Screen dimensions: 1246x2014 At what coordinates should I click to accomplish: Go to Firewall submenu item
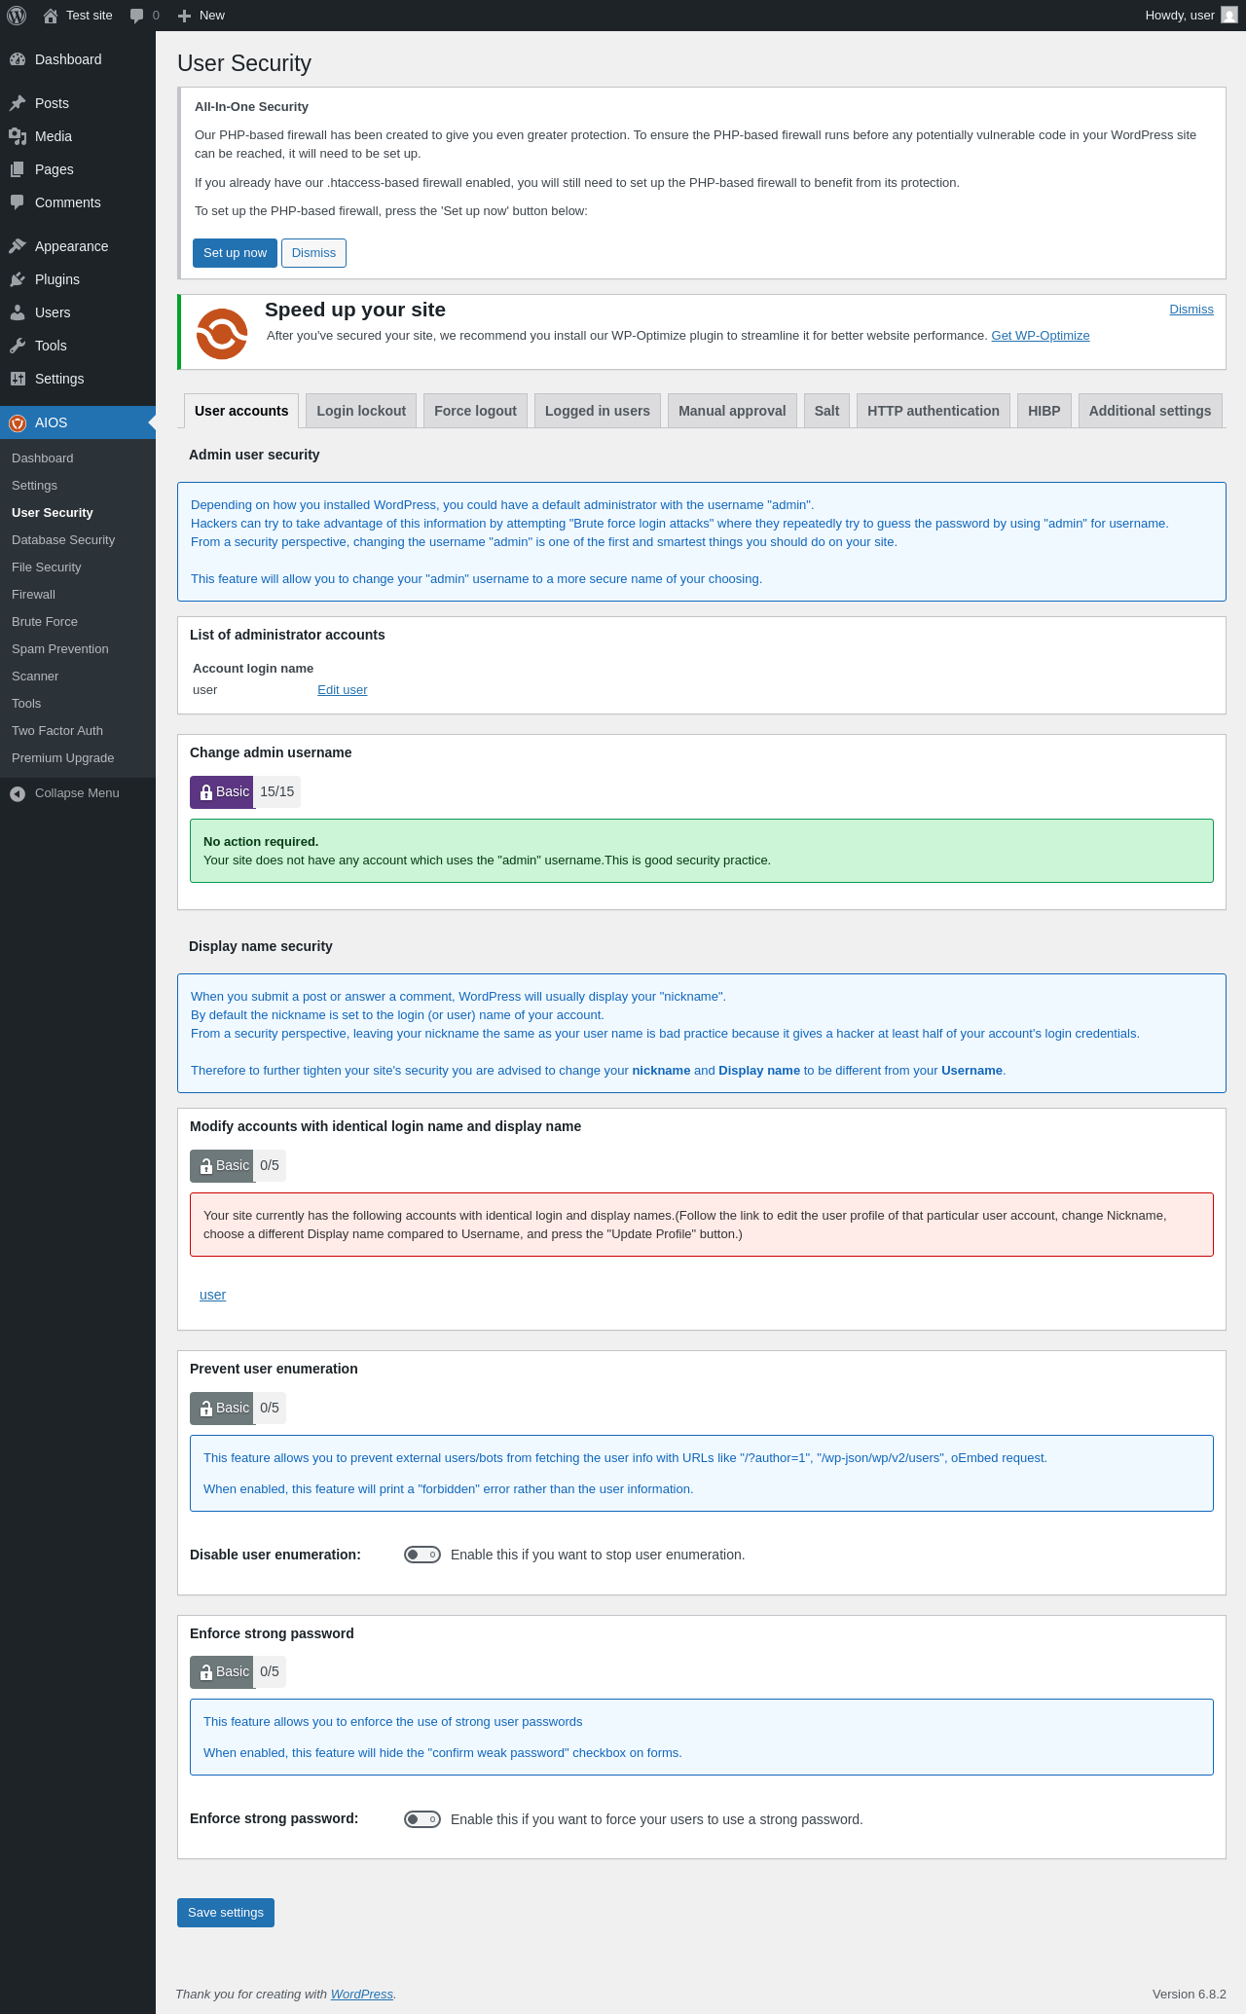78,595
